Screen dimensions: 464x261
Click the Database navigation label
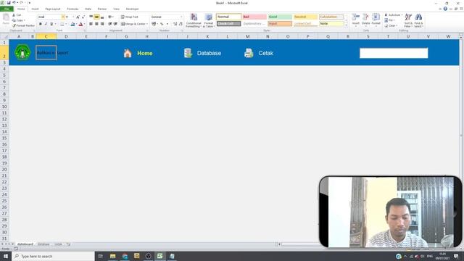tap(209, 53)
